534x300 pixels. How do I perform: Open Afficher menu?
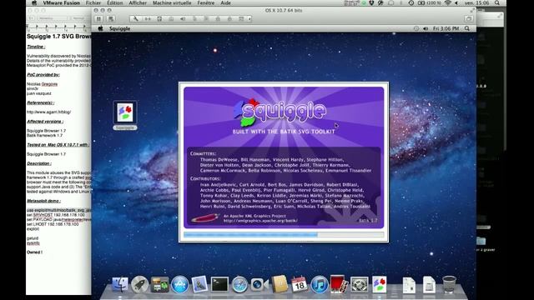[138, 2]
